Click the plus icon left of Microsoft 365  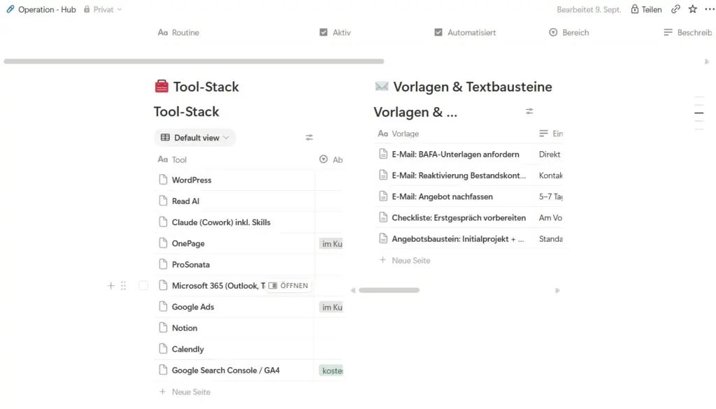(111, 286)
